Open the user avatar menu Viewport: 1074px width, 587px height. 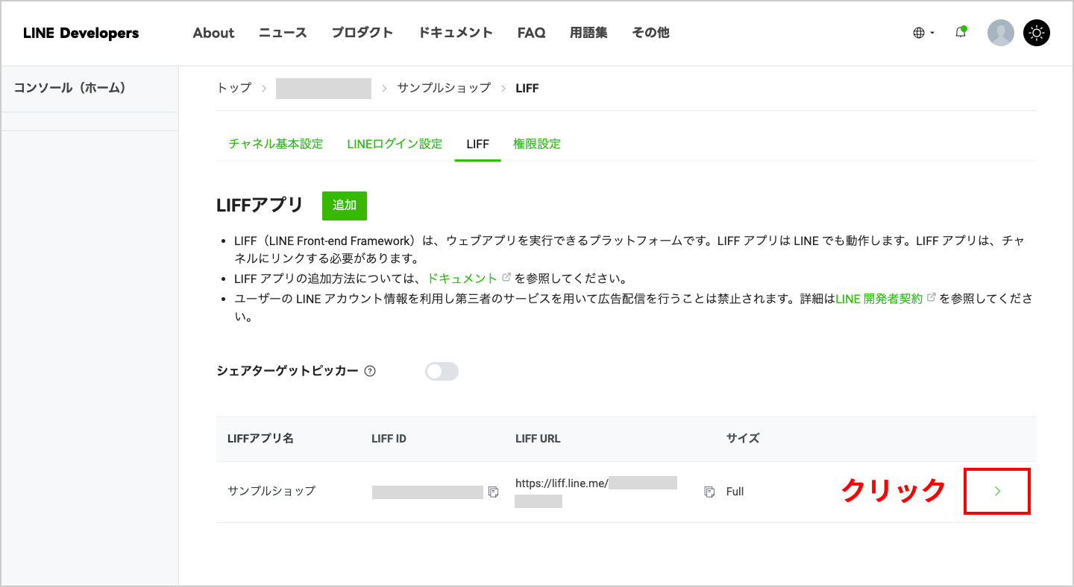[1000, 33]
